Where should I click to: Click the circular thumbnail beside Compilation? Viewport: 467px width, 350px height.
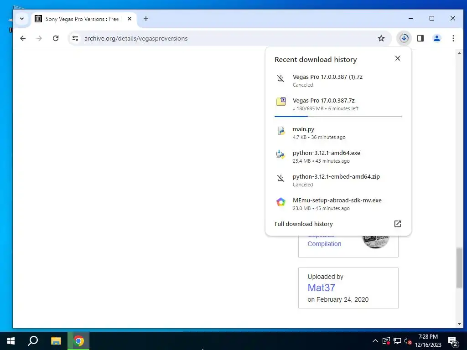point(376,242)
